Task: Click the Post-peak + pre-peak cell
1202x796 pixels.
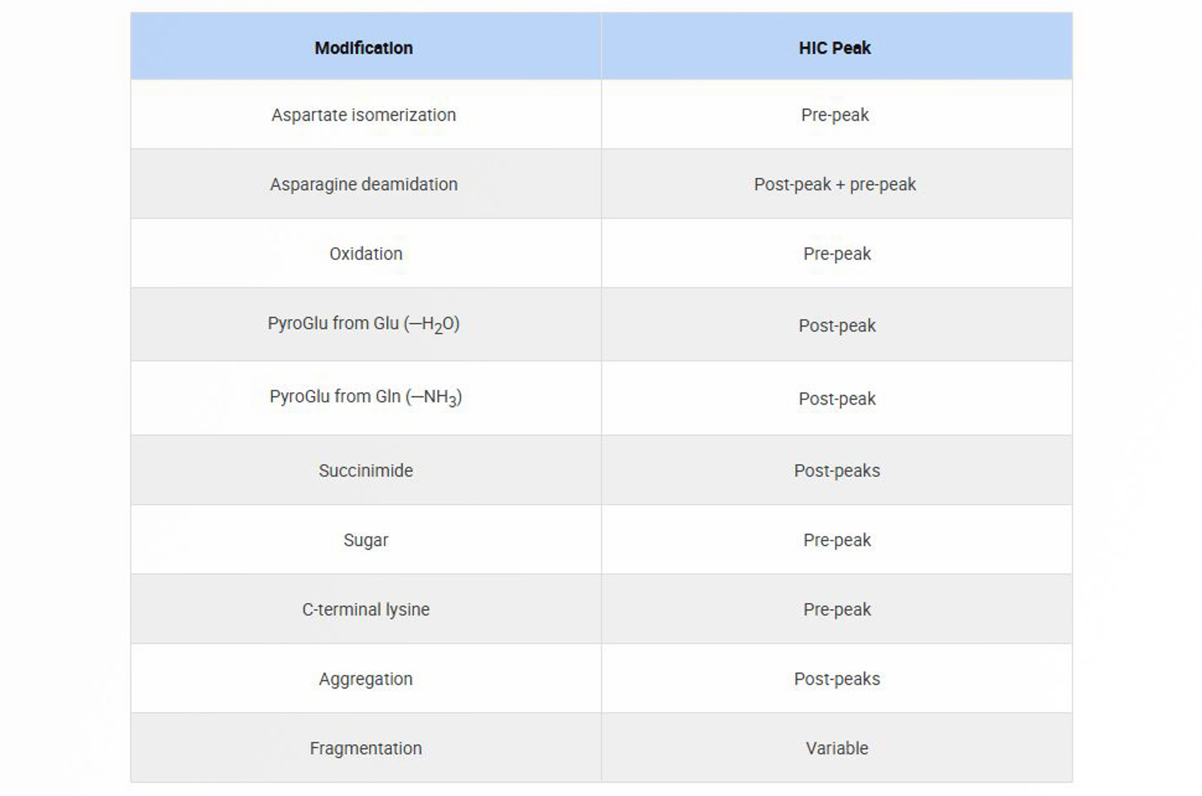Action: pos(835,184)
